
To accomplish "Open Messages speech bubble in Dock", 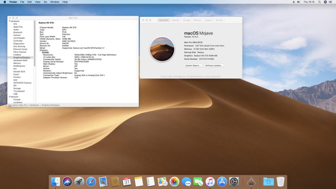I will (x=186, y=182).
